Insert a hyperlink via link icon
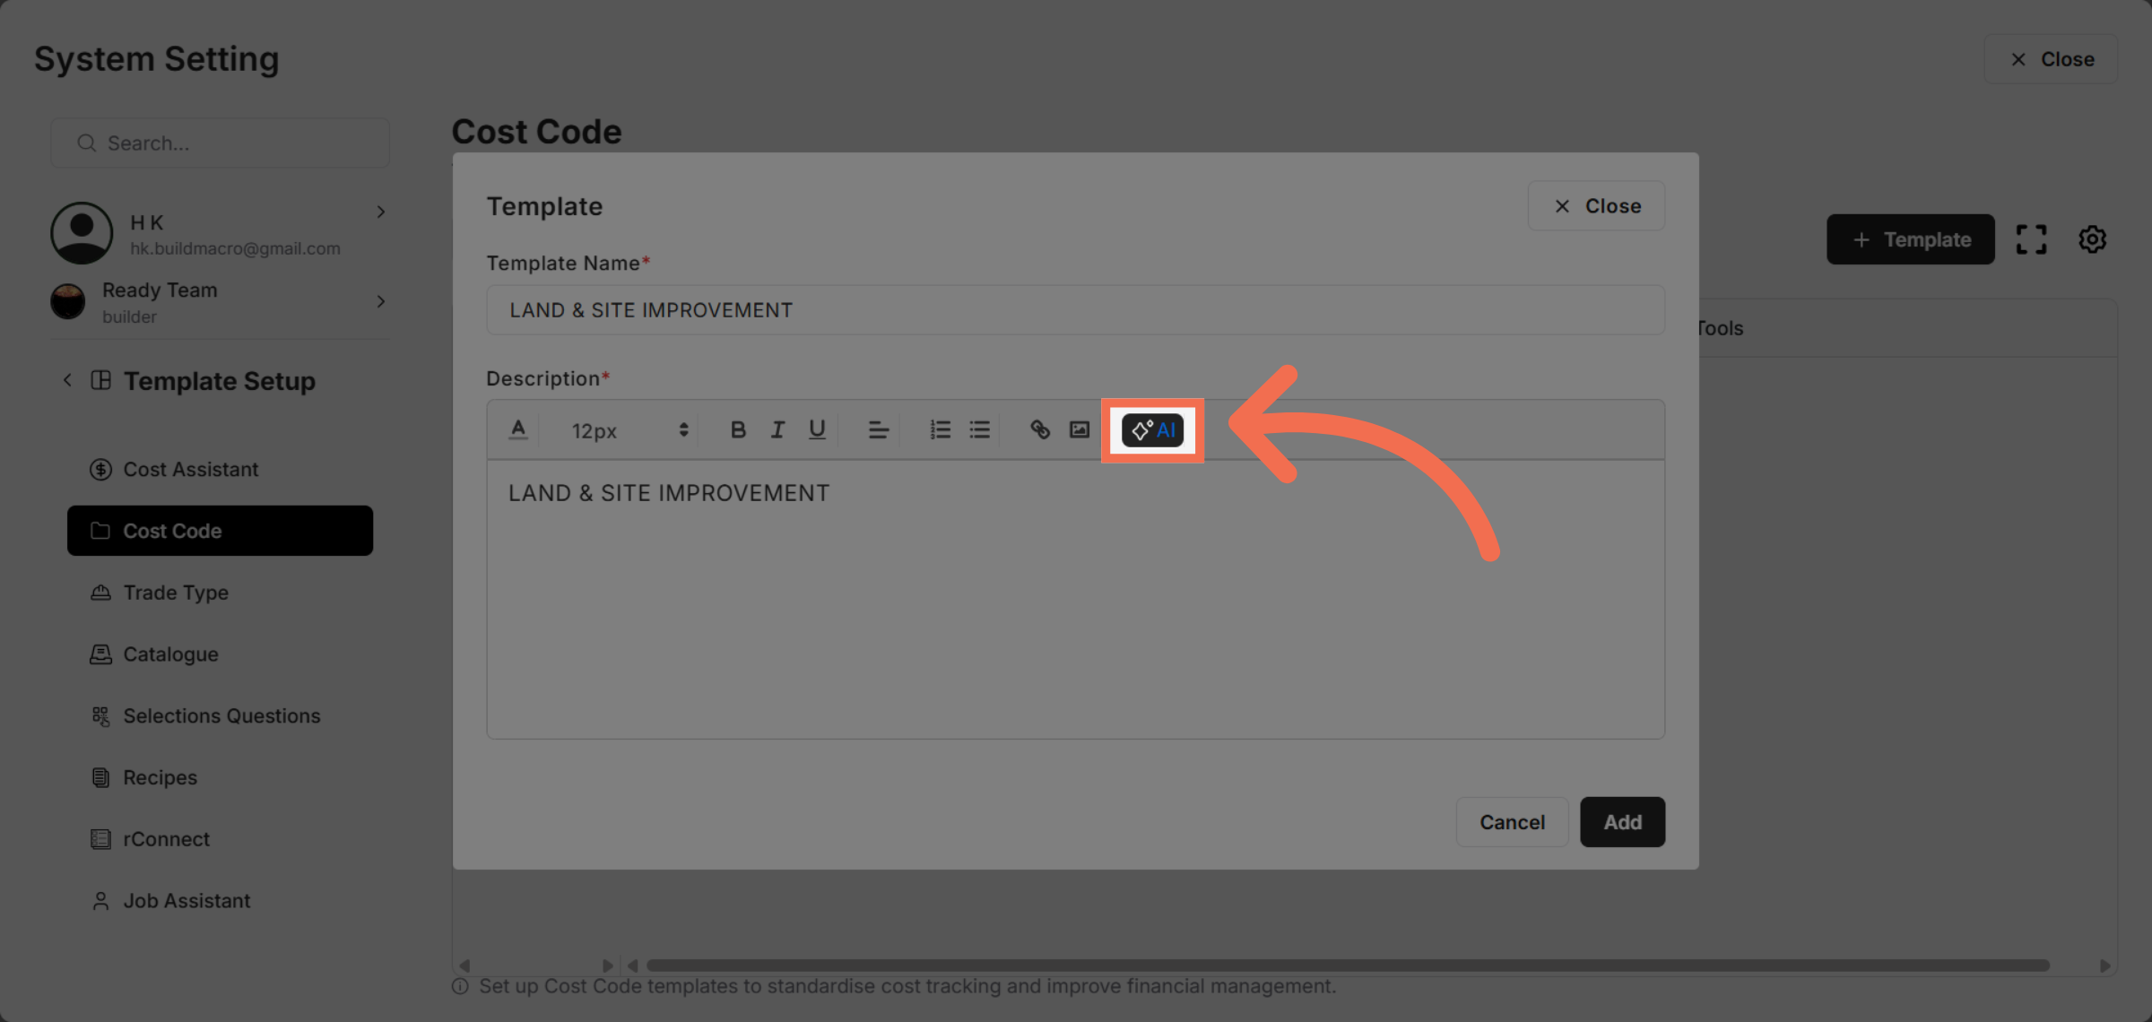2152x1022 pixels. point(1039,430)
